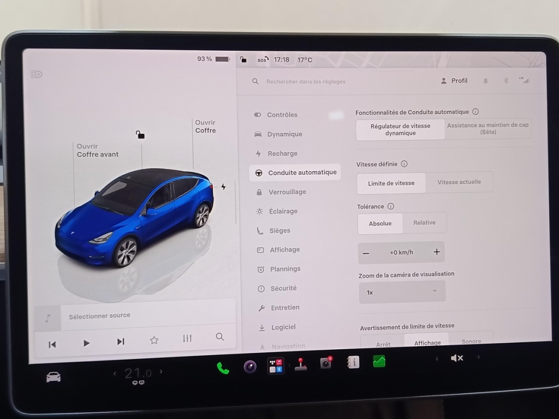Open the Affichage settings menu
The image size is (559, 419).
(x=279, y=250)
